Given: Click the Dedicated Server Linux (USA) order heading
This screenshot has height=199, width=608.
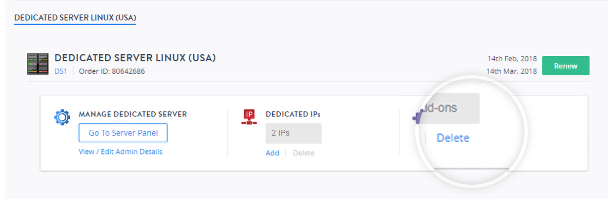Looking at the screenshot, I should (x=135, y=58).
